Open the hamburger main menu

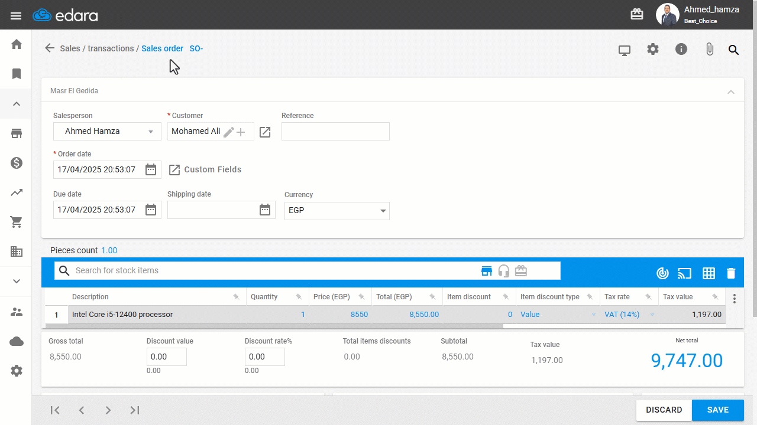[16, 16]
